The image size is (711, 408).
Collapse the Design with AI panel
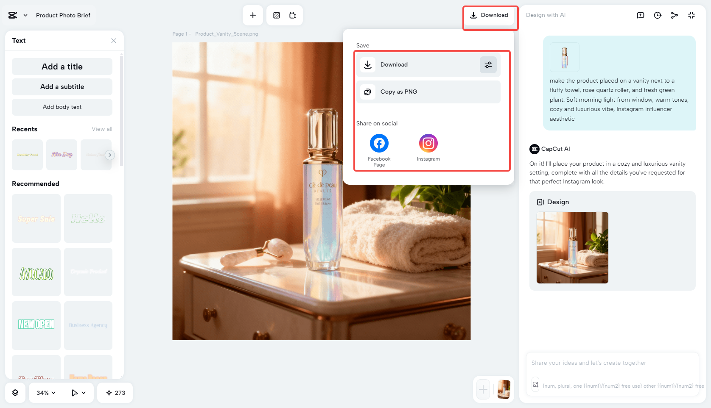(x=691, y=15)
